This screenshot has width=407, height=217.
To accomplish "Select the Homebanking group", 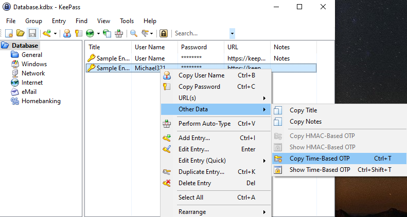I will (x=41, y=101).
